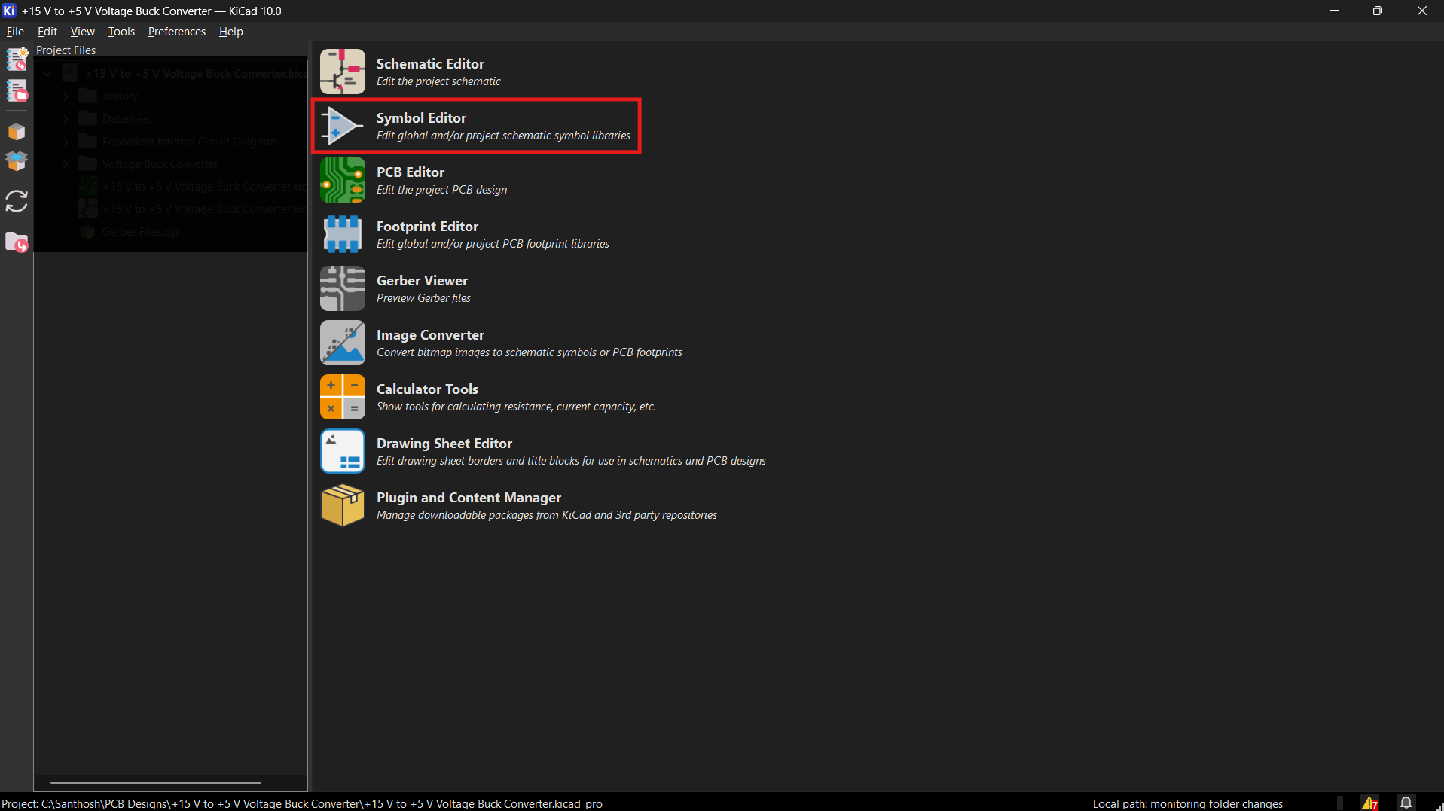Expand the .history folder
The width and height of the screenshot is (1444, 811).
(66, 96)
